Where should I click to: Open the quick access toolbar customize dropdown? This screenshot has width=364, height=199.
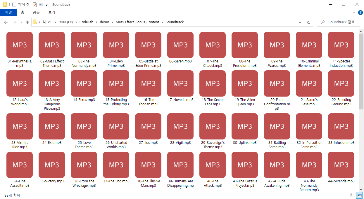tap(46, 5)
